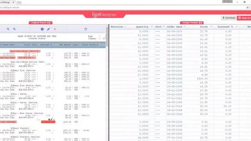The width and height of the screenshot is (251, 141).
Task: Click 'B2Win - Test Server (Service)' heading
Action: click(27, 113)
